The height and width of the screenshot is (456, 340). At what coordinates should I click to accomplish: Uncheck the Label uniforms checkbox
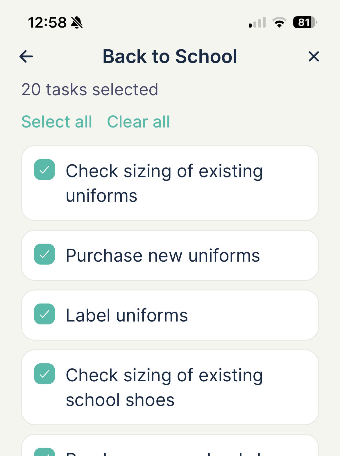coord(44,314)
